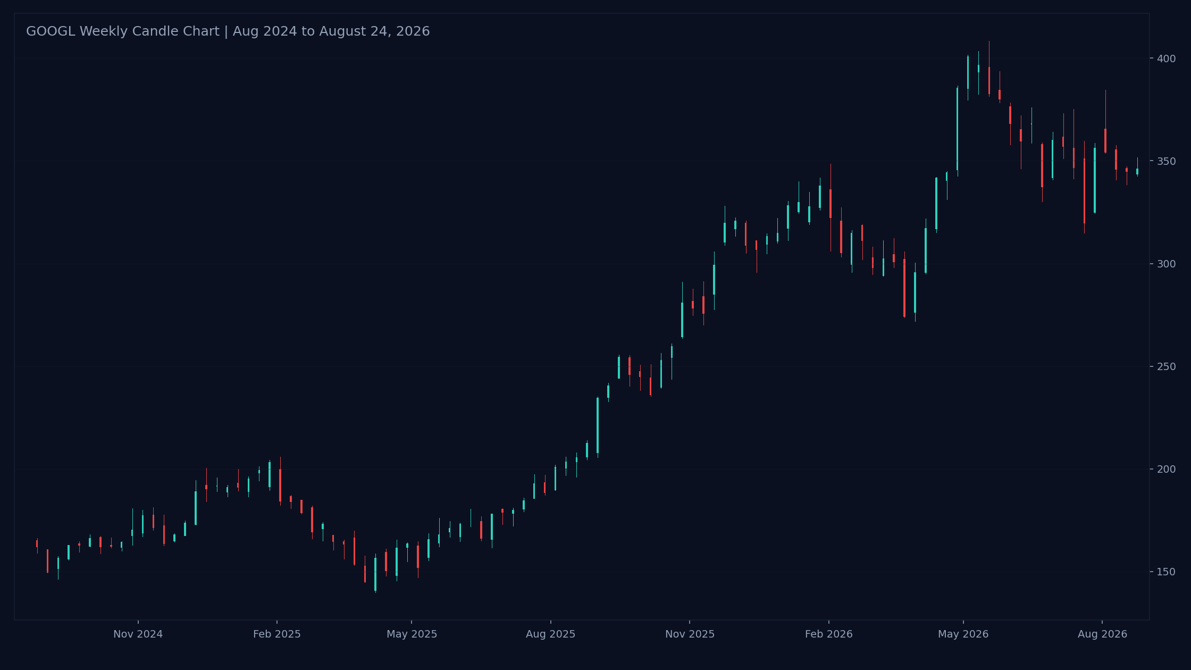This screenshot has width=1191, height=670.
Task: Click the 200 price axis label
Action: [x=1167, y=469]
